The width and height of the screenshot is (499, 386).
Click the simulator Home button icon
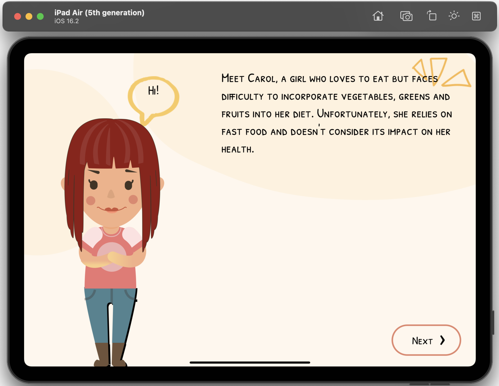pos(378,16)
